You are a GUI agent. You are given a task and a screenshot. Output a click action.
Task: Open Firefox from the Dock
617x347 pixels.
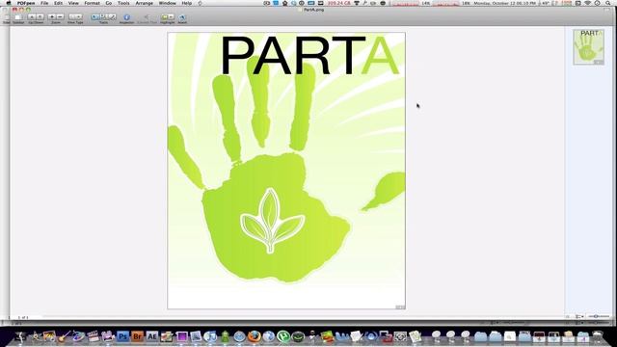pos(255,336)
